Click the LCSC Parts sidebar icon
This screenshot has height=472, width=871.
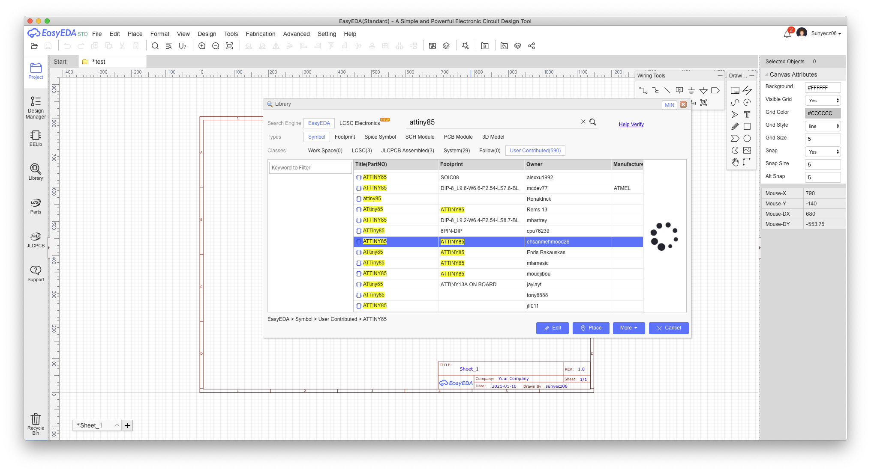[x=36, y=206]
